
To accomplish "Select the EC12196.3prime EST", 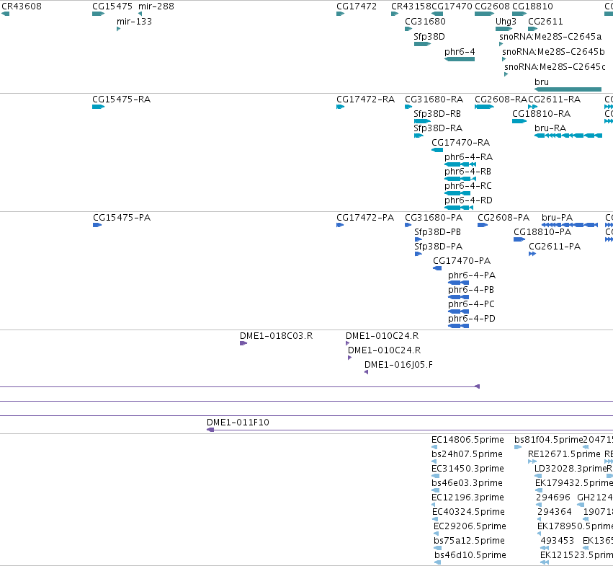I will pyautogui.click(x=434, y=505).
